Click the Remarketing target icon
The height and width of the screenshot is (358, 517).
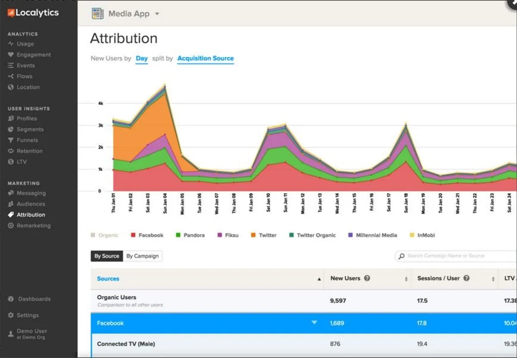(11, 225)
